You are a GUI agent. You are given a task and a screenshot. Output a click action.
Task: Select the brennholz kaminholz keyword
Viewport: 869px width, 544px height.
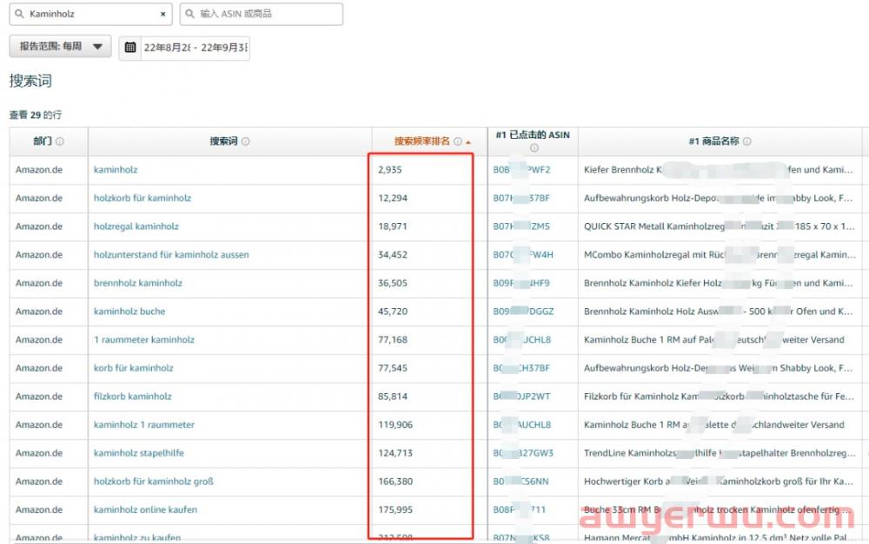(x=136, y=283)
